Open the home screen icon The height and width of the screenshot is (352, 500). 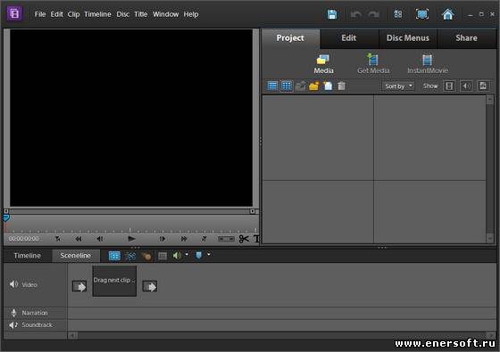click(447, 14)
